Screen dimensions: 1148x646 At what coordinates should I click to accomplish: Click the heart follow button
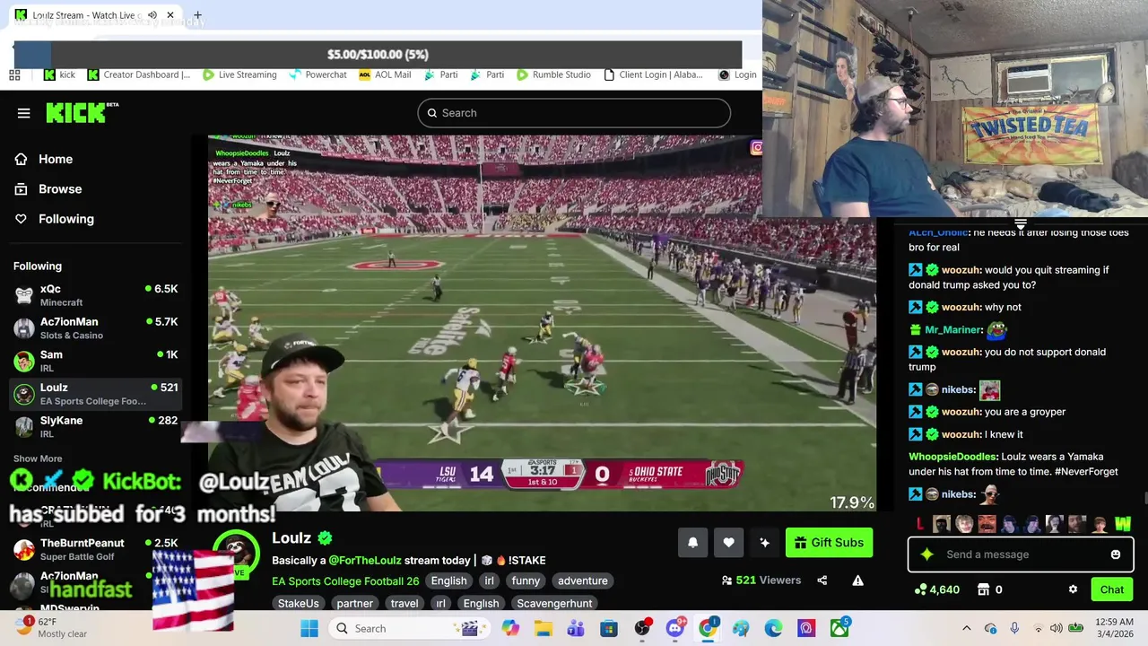click(x=728, y=543)
